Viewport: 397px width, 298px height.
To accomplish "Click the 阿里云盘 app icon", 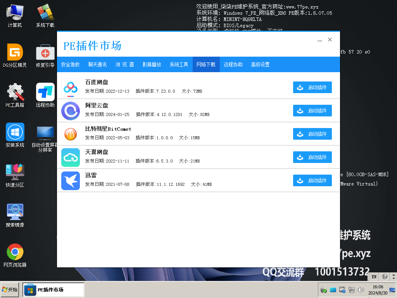I will 71,111.
